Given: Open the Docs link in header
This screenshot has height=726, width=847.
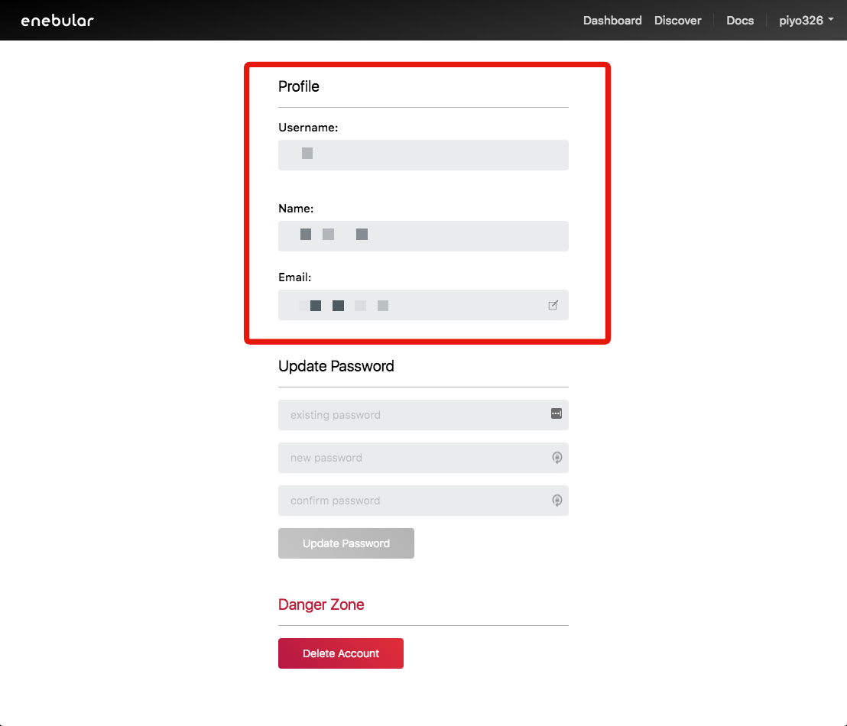Looking at the screenshot, I should [739, 21].
